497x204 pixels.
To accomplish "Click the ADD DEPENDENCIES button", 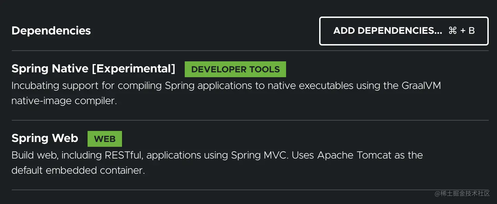I will click(x=387, y=31).
